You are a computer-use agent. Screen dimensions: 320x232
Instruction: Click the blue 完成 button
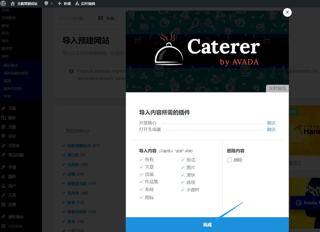(207, 225)
